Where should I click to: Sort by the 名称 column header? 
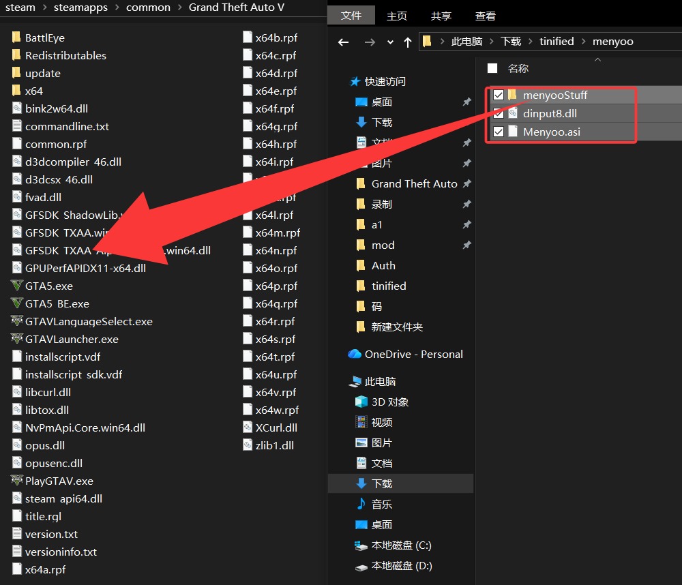[518, 68]
